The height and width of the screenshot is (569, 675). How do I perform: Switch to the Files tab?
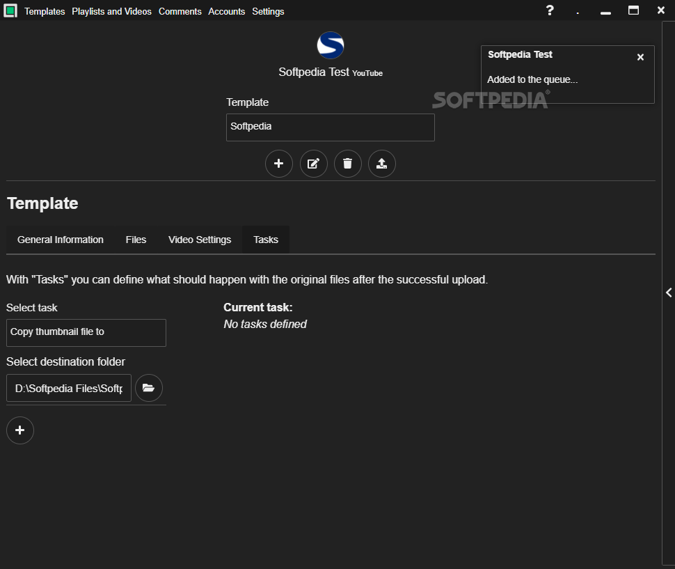coord(136,240)
